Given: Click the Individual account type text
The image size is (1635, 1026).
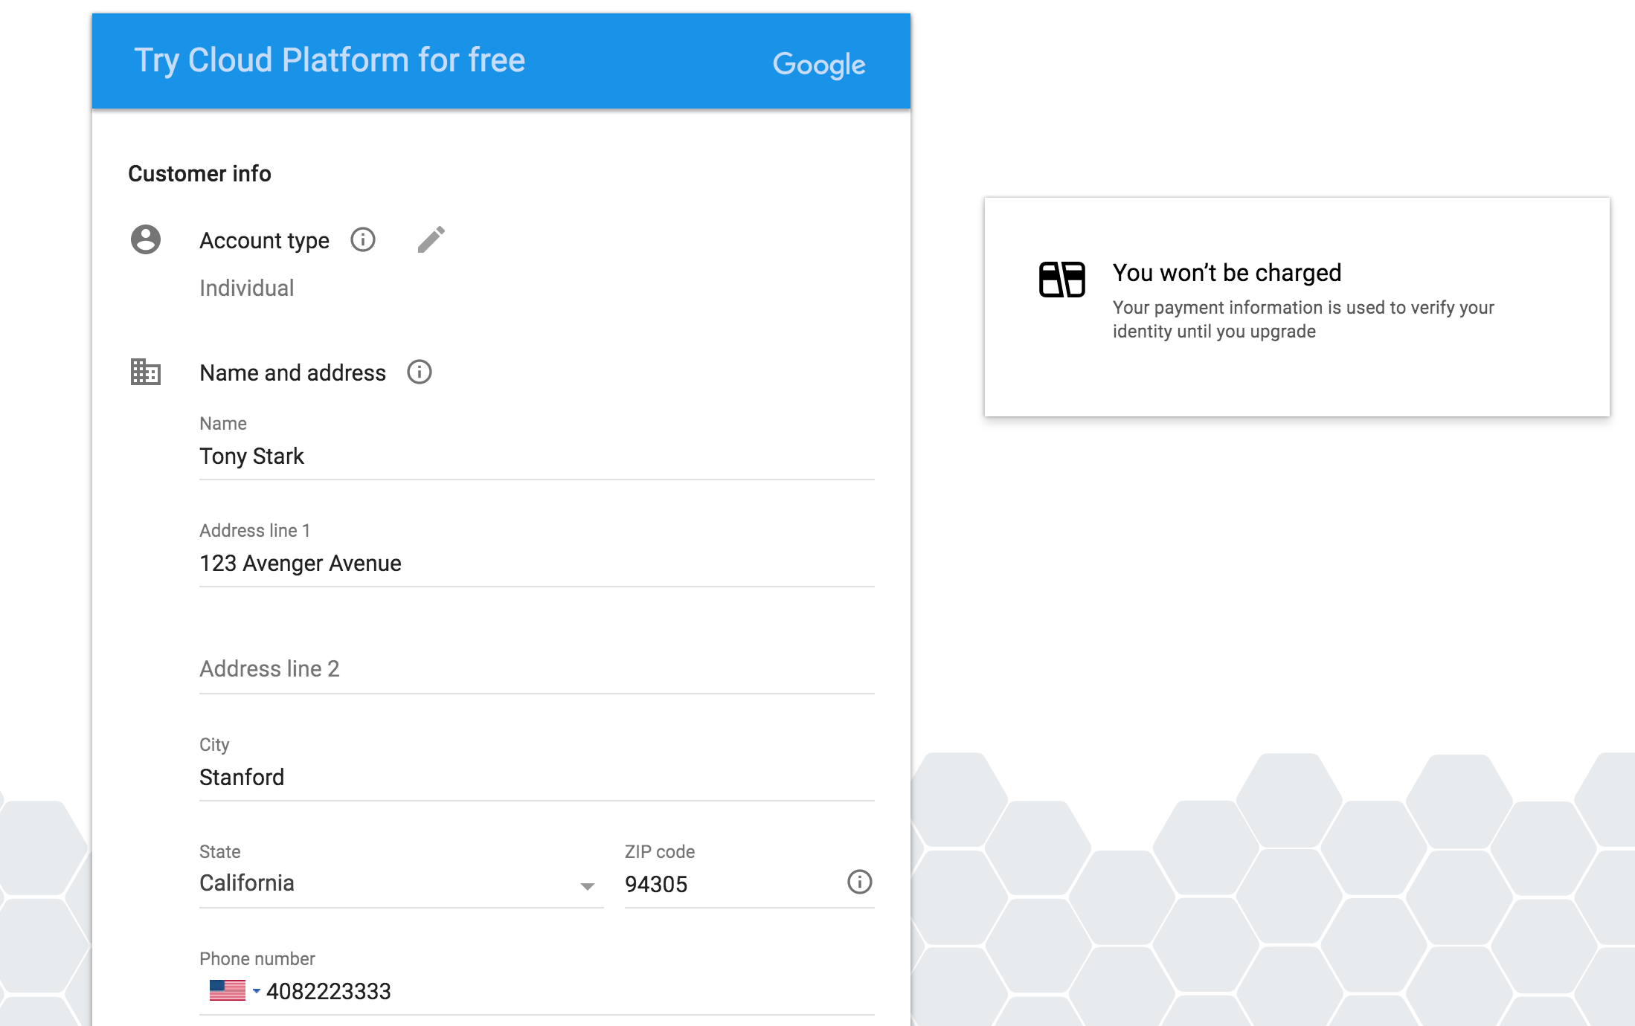Looking at the screenshot, I should tap(247, 288).
